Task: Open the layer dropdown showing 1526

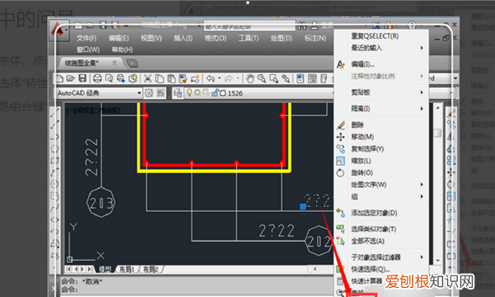Action: 258,92
